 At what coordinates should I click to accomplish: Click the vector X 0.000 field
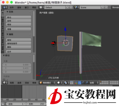pos(17,65)
